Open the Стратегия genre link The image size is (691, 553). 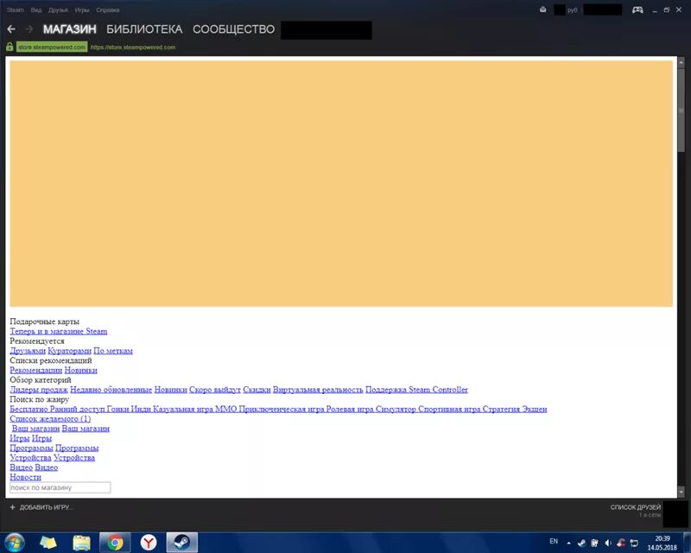501,409
